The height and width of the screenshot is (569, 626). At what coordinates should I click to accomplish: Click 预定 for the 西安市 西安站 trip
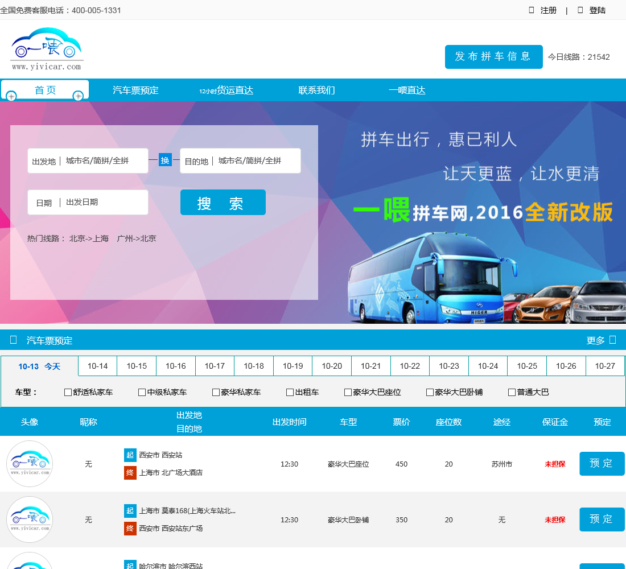[602, 464]
